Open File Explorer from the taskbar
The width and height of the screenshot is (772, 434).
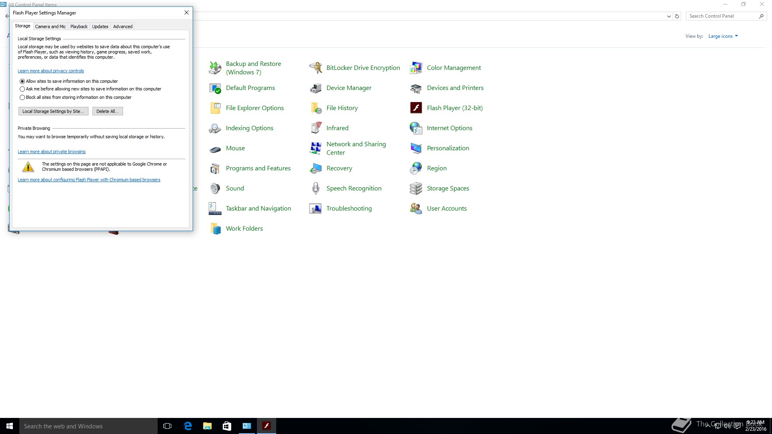click(x=207, y=426)
